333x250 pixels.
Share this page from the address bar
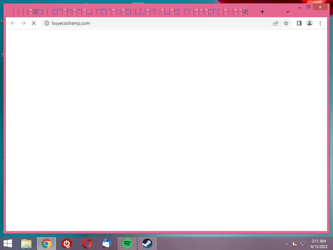pos(276,23)
